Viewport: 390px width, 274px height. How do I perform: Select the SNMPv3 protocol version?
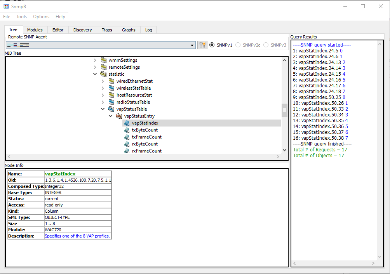coord(266,44)
